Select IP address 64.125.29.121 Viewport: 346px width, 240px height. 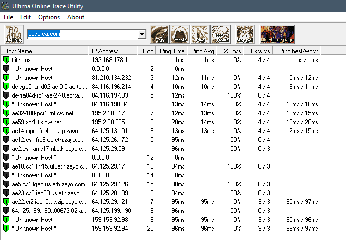point(109,202)
